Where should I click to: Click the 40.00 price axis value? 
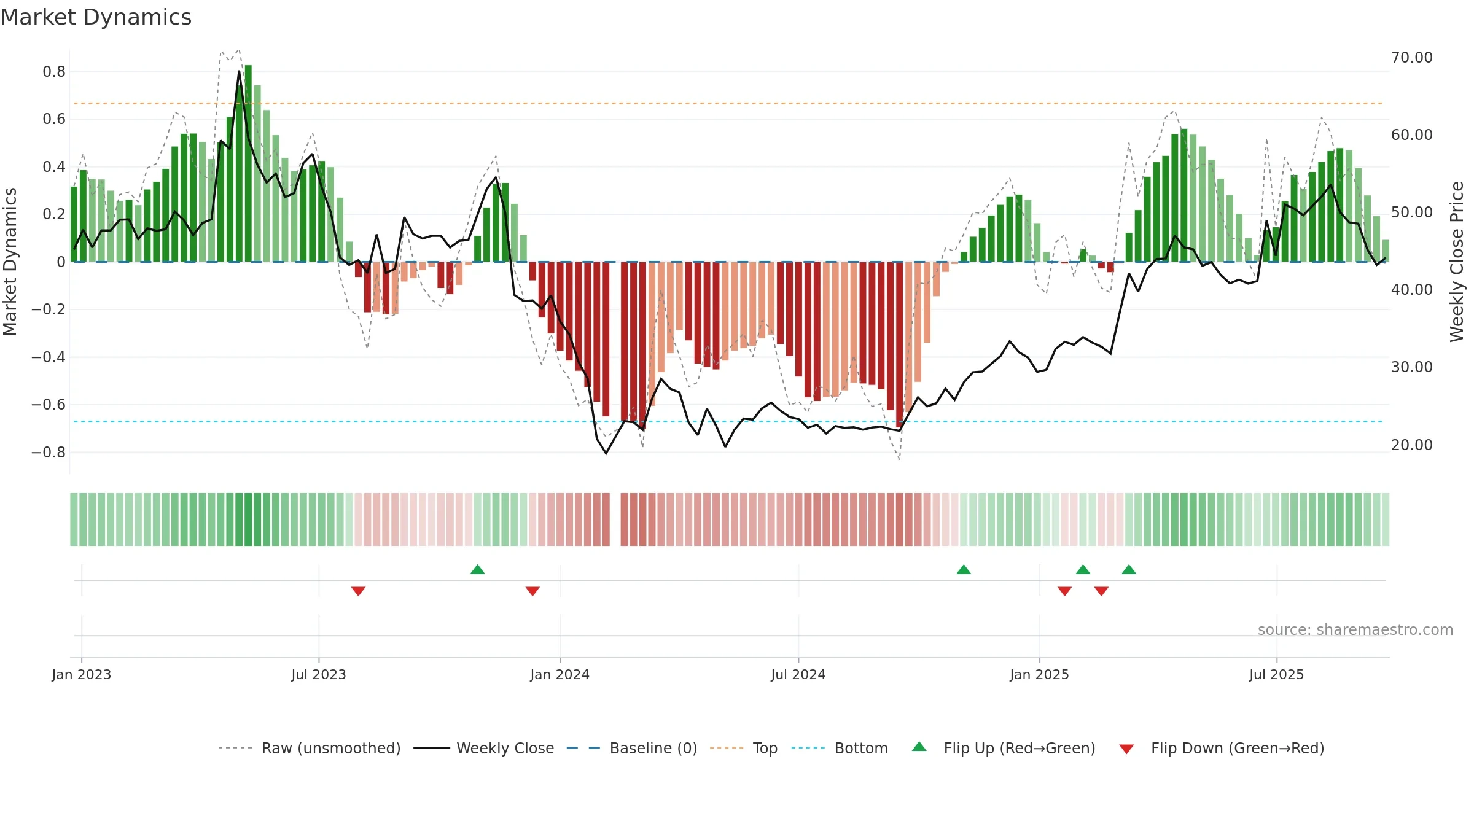tap(1412, 289)
